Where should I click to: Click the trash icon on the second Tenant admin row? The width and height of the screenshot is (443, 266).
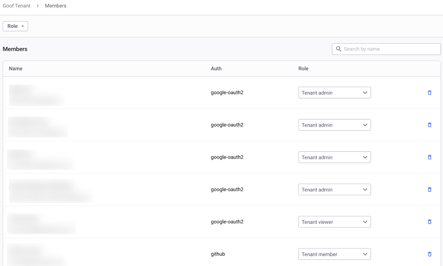pos(429,125)
